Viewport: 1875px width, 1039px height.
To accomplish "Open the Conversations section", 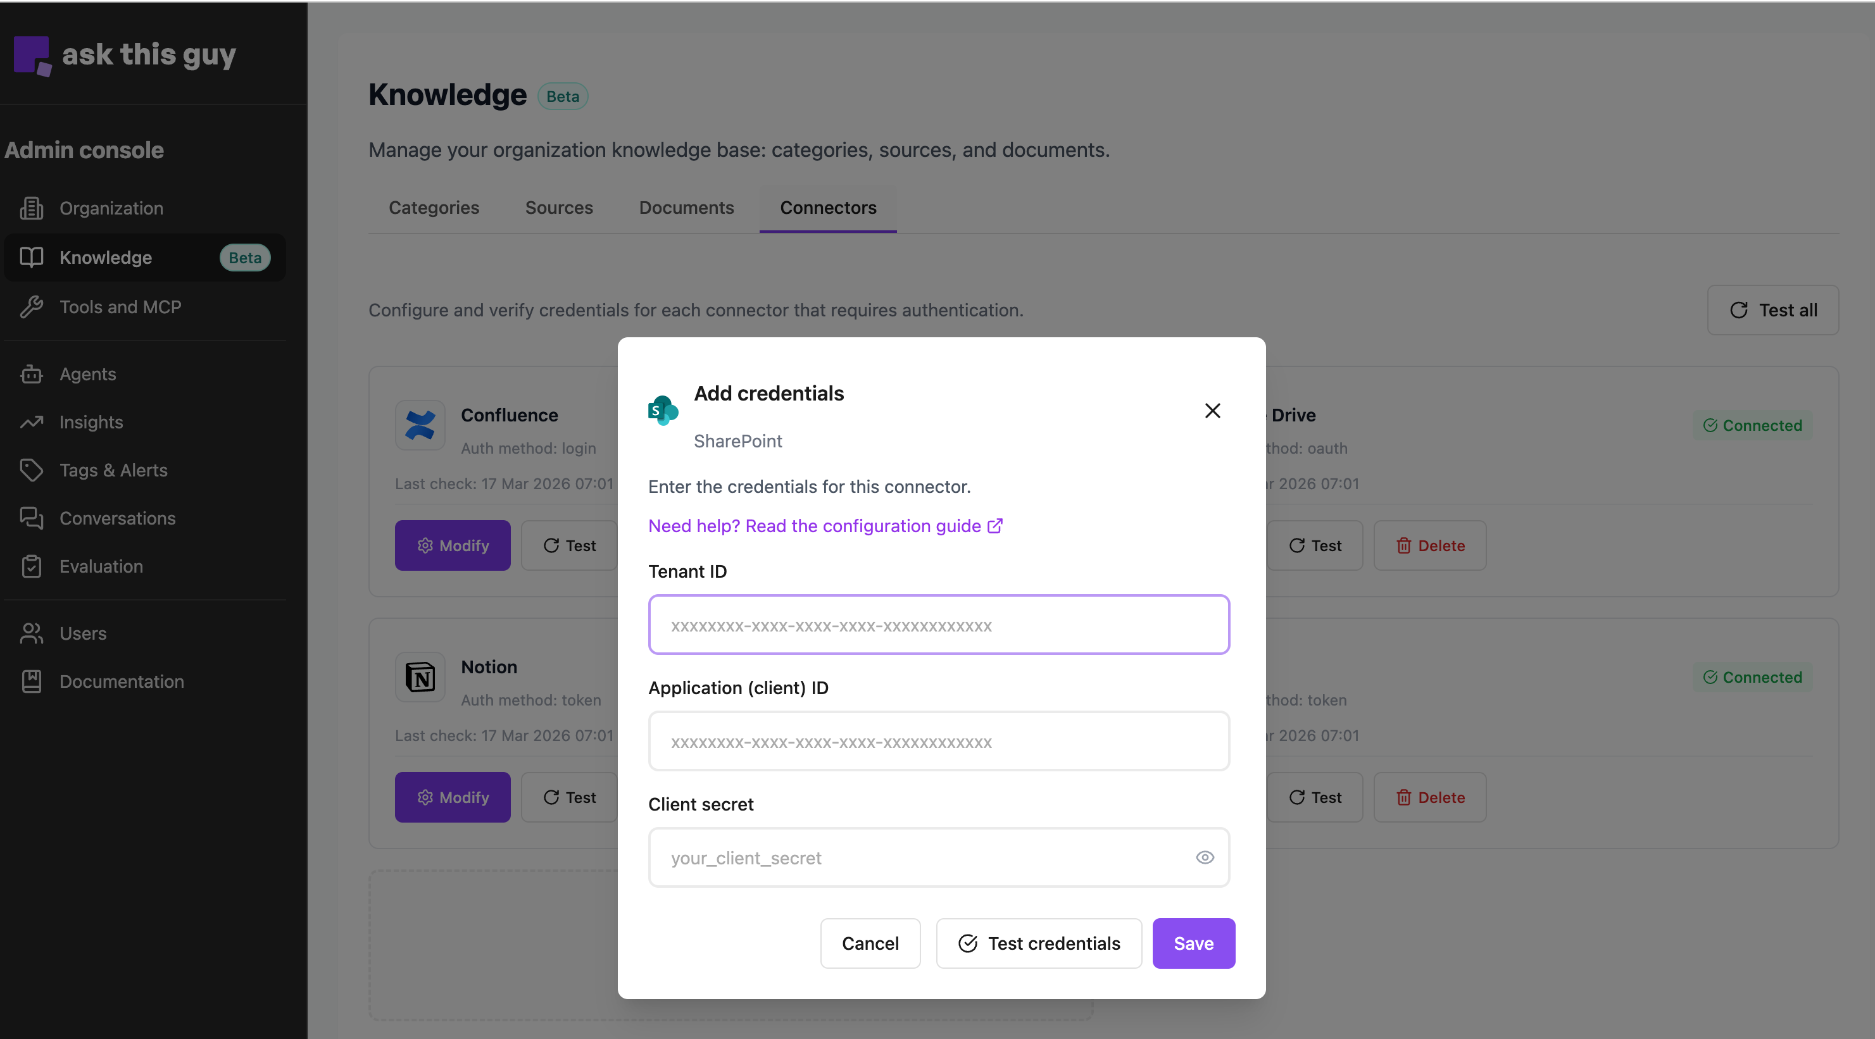I will tap(116, 518).
